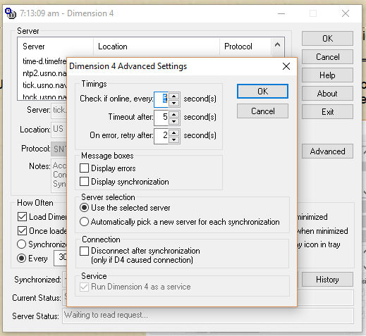Select 'Automatically pick a new server' option
The width and height of the screenshot is (366, 336).
(x=84, y=222)
